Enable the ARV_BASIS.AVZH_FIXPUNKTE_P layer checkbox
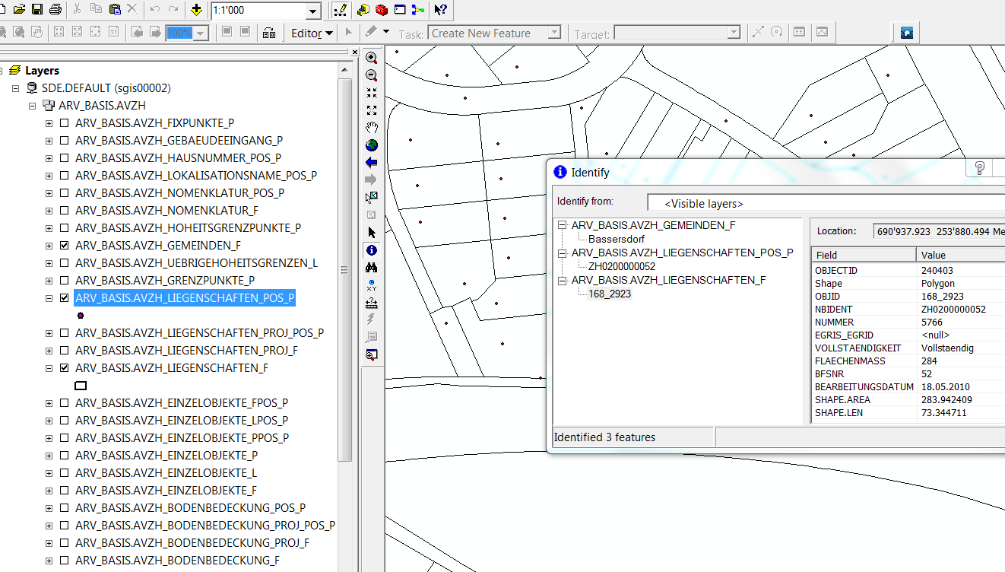Screen dimensions: 1005x572 (65, 123)
